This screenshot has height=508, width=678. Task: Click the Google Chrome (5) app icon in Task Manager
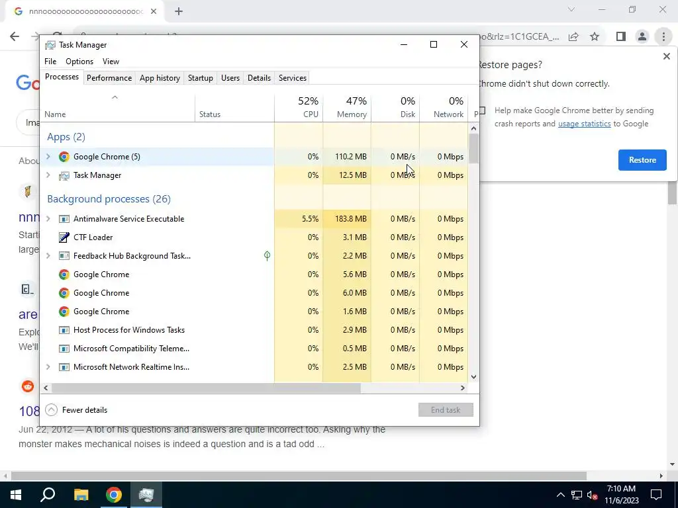pyautogui.click(x=64, y=157)
